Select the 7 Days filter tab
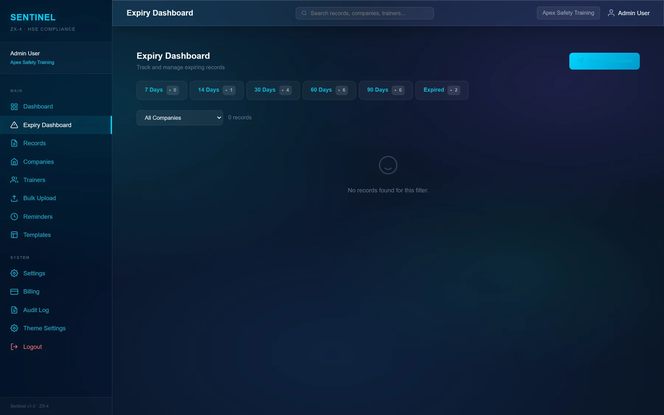 point(162,90)
